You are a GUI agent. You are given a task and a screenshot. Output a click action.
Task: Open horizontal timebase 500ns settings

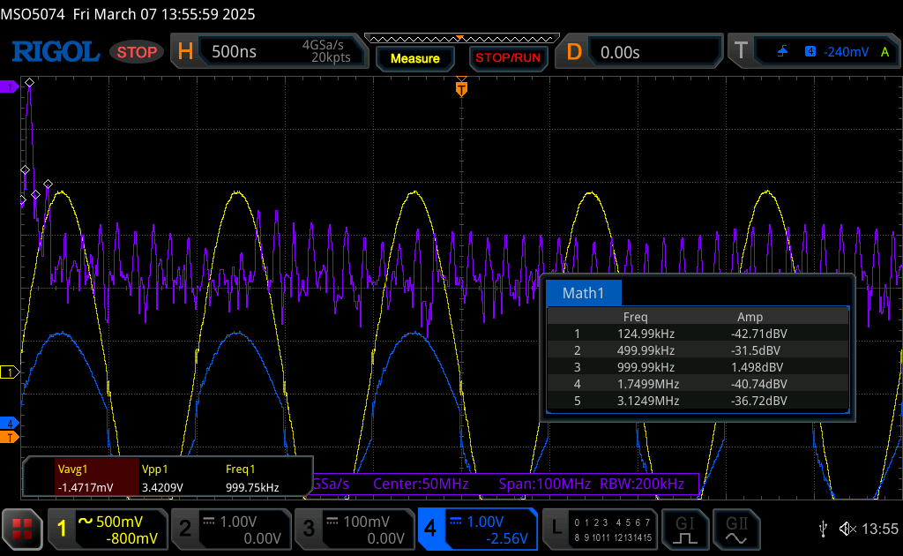click(273, 52)
